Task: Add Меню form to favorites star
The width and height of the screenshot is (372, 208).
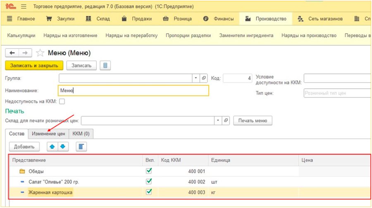Action: (x=40, y=53)
